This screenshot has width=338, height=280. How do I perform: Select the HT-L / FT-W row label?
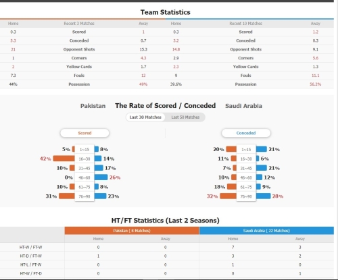click(x=31, y=264)
